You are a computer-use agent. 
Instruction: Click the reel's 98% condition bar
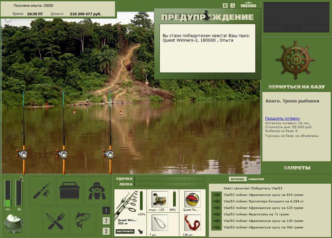pos(174,199)
